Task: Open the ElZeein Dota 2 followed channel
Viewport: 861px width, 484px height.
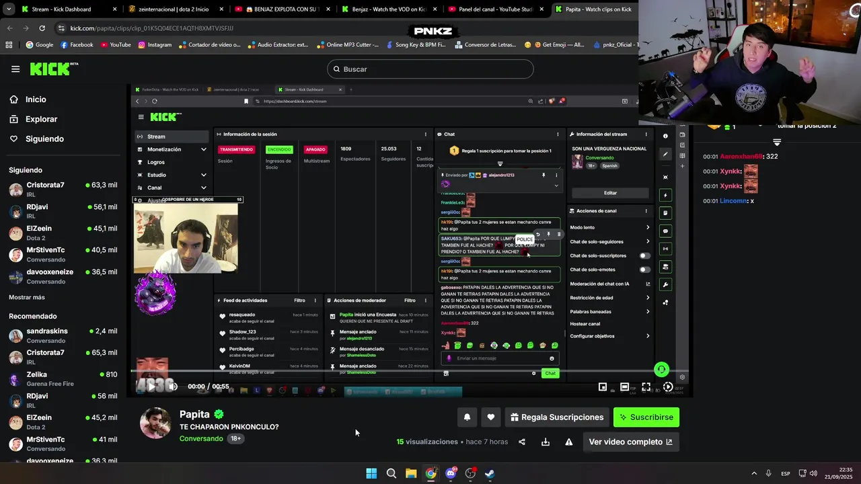Action: 63,233
